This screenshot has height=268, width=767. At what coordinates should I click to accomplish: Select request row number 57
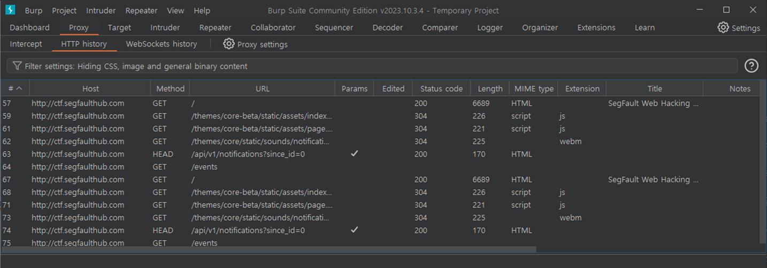(380, 103)
